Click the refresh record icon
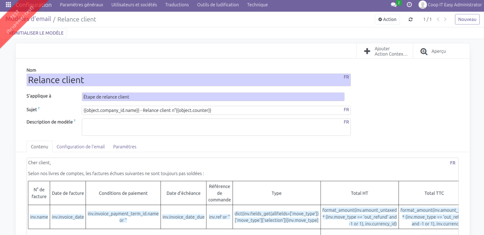The height and width of the screenshot is (235, 484). click(411, 19)
